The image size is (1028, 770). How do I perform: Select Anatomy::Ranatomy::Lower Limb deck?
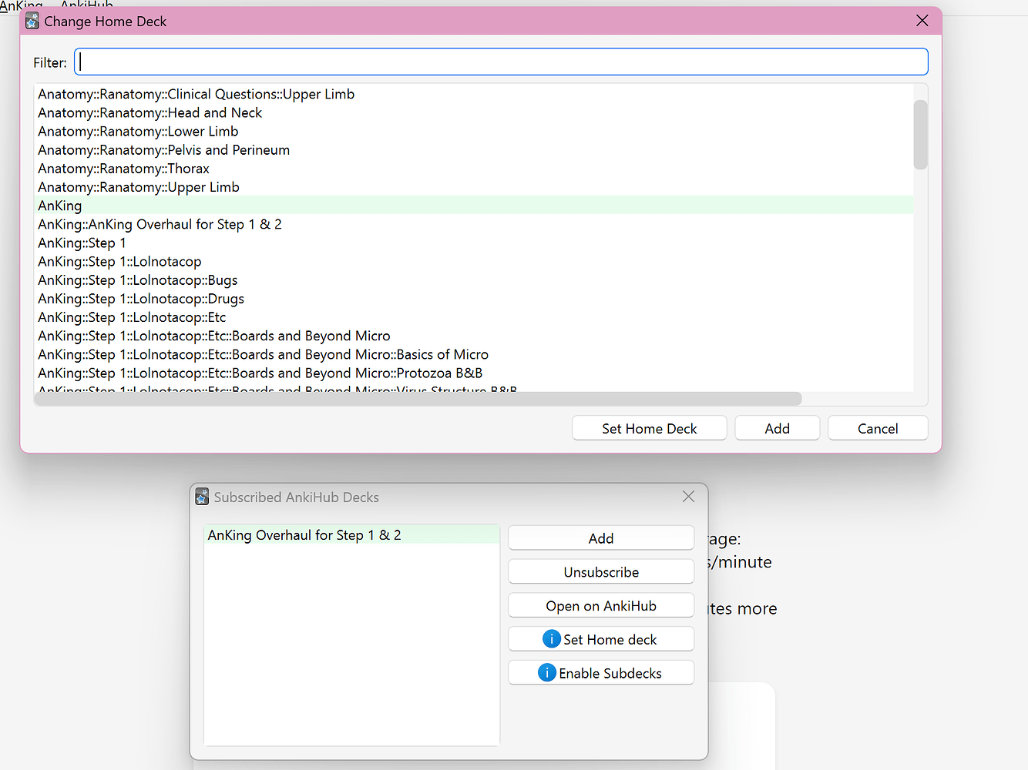tap(474, 131)
